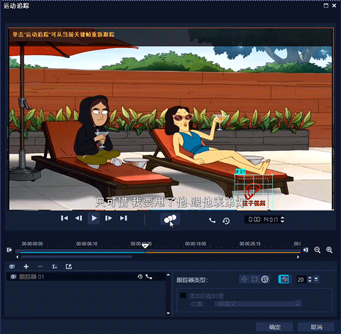Step forward one frame
This screenshot has width=341, height=334.
(x=109, y=218)
